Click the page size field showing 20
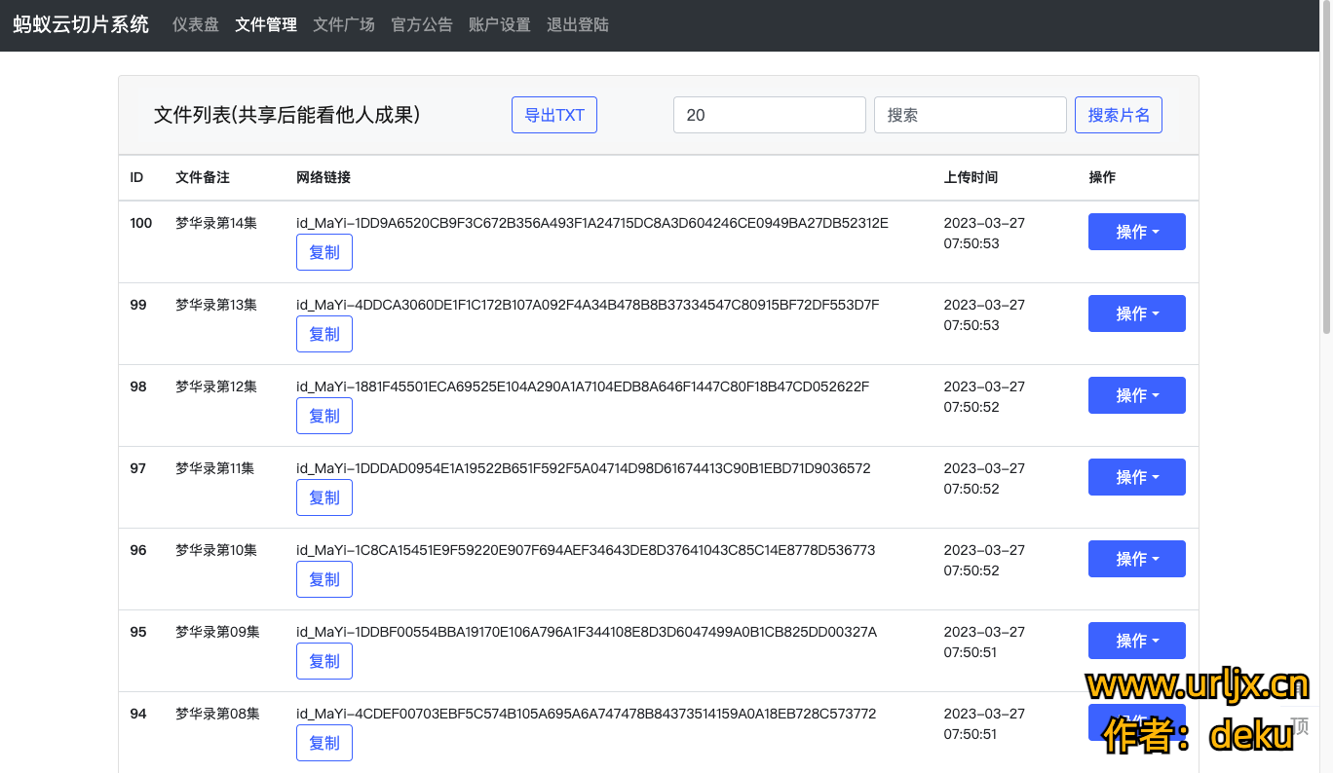Image resolution: width=1333 pixels, height=773 pixels. (x=770, y=115)
